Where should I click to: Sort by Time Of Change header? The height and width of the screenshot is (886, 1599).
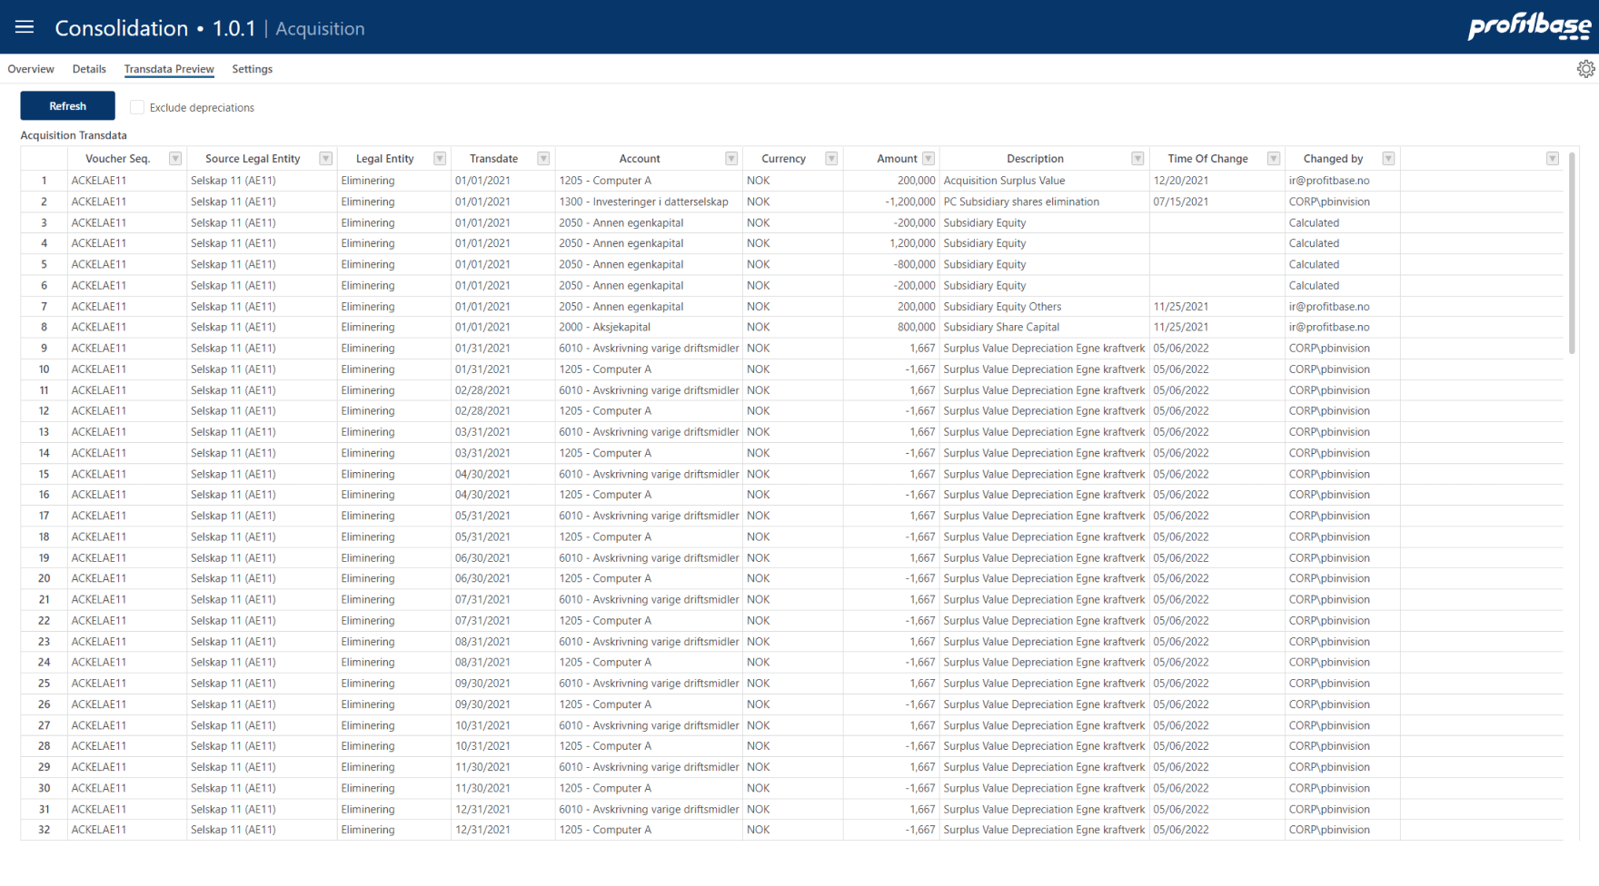point(1207,159)
